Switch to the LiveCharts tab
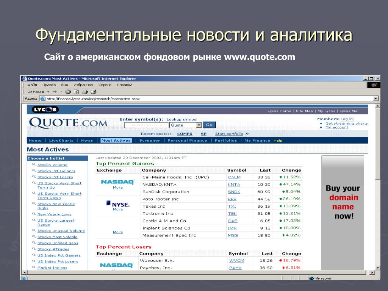The image size is (388, 291). click(61, 141)
